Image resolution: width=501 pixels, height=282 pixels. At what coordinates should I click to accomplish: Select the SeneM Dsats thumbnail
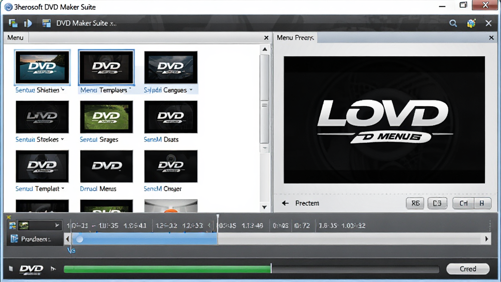point(171,117)
